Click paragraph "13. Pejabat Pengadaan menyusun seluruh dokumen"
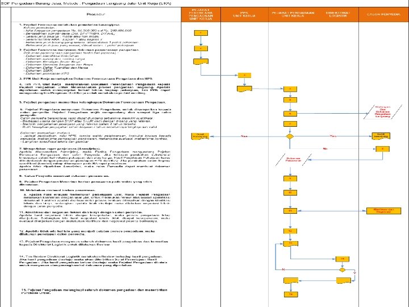The image size is (409, 307). tap(94, 243)
